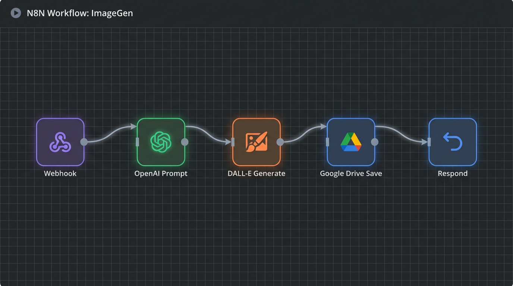Viewport: 513px width, 286px height.
Task: Click the Respond node input port
Action: 429,142
